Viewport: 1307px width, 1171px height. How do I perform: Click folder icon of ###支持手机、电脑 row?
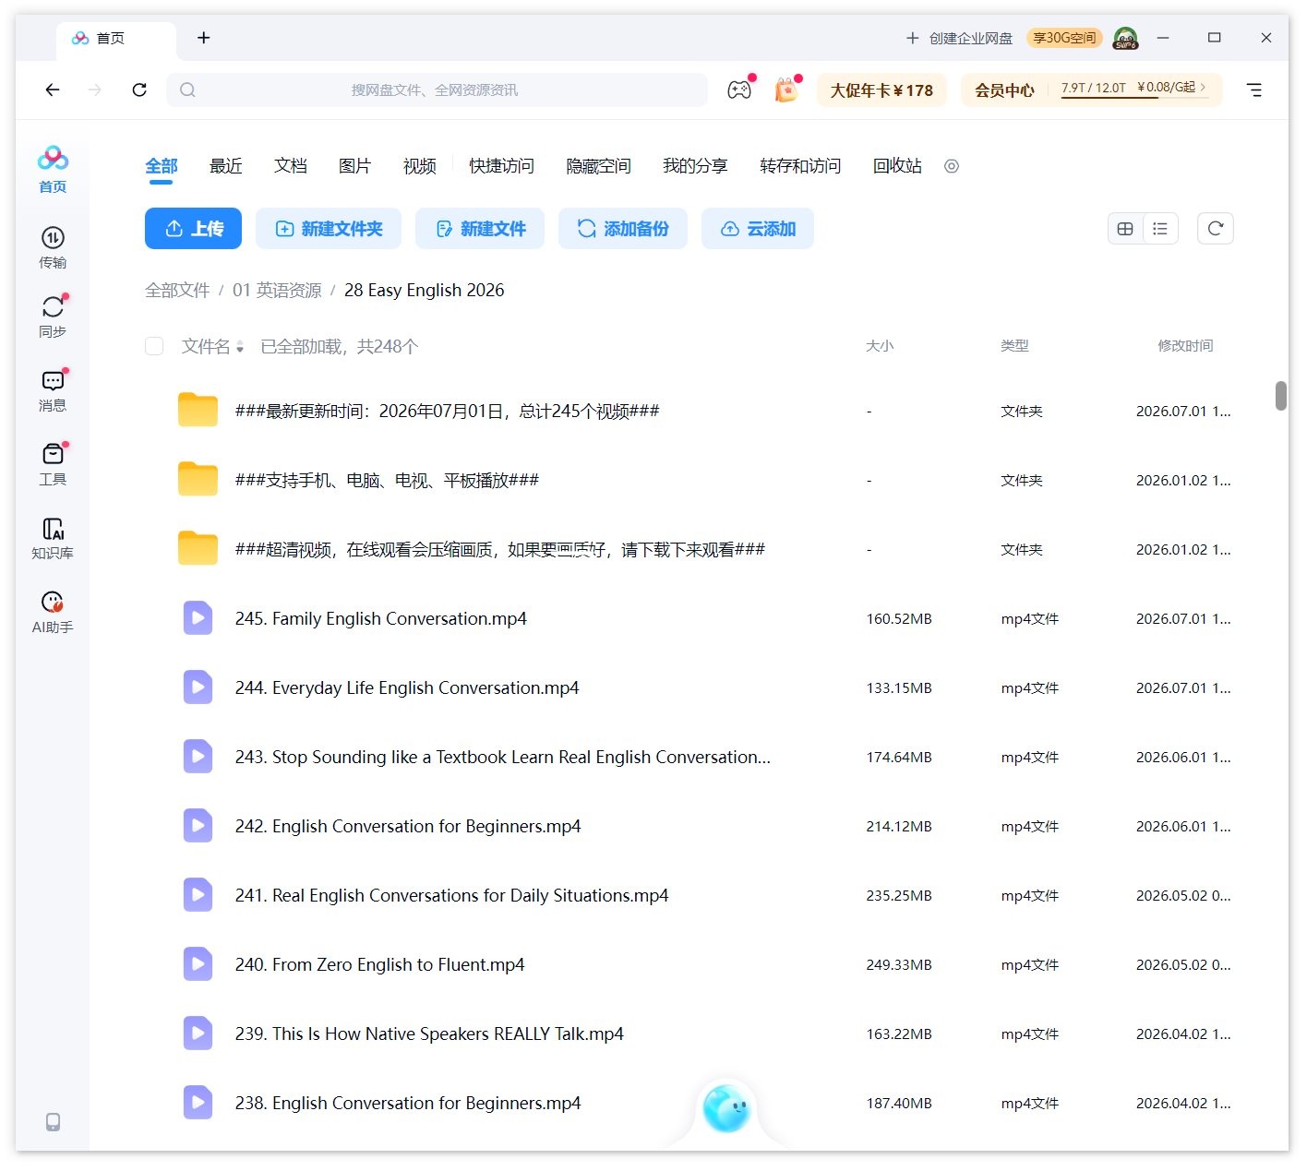tap(198, 480)
